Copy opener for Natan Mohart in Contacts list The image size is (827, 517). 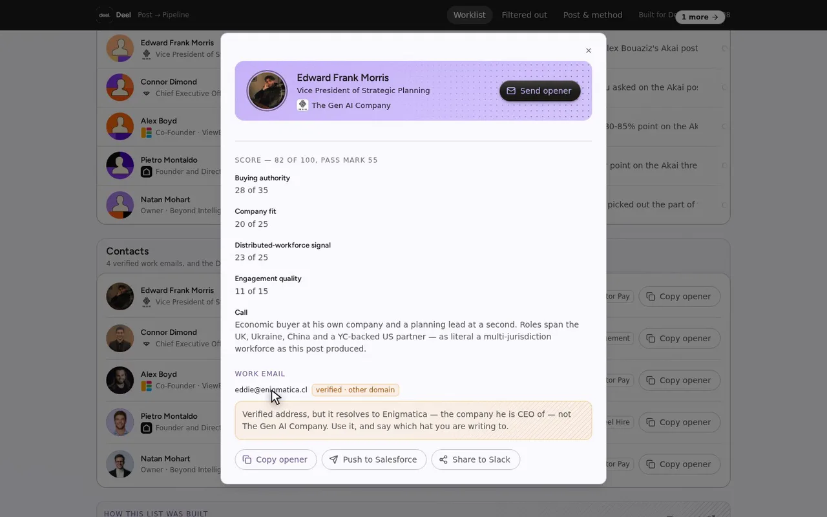[679, 464]
